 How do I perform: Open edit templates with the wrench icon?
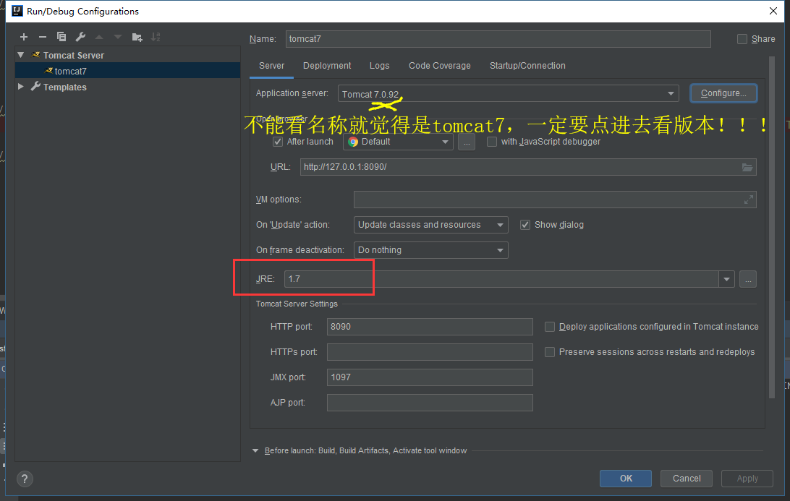point(80,36)
